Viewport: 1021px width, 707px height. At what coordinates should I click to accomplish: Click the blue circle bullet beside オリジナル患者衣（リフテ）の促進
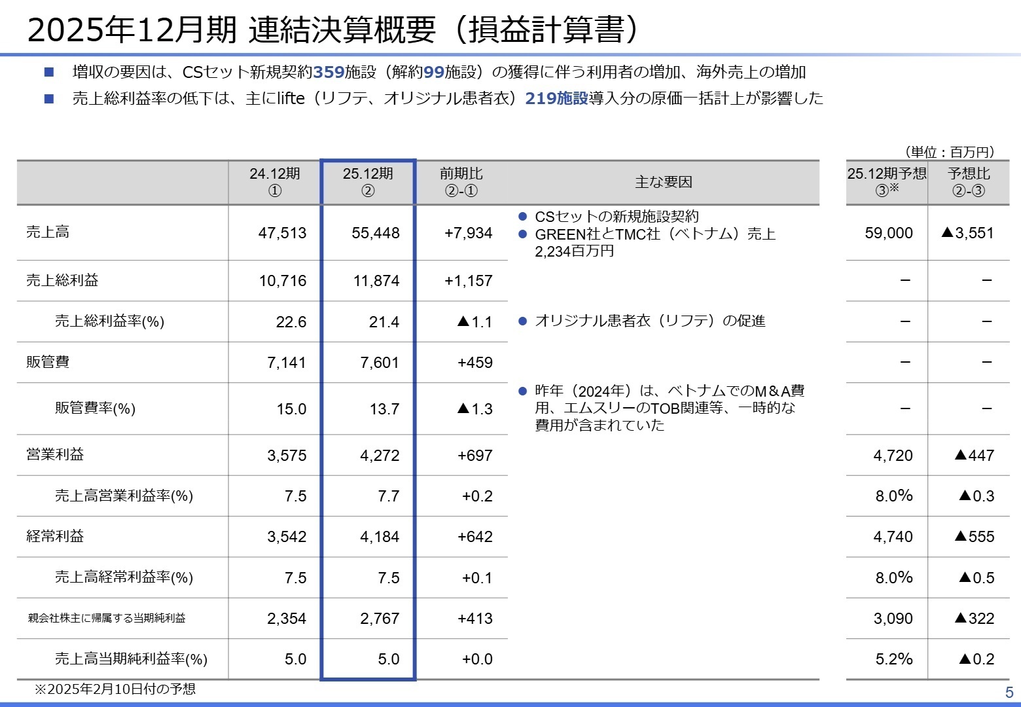(522, 321)
